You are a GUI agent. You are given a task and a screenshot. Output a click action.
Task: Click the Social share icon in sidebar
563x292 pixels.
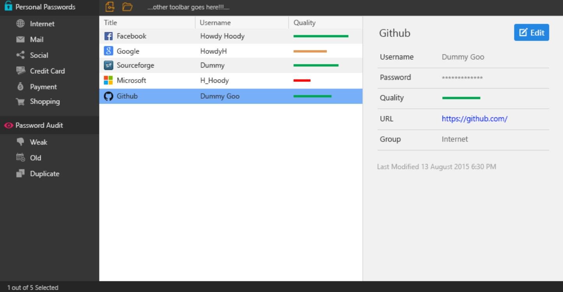pyautogui.click(x=20, y=55)
